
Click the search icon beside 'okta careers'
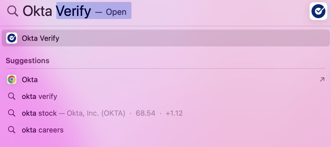11,130
